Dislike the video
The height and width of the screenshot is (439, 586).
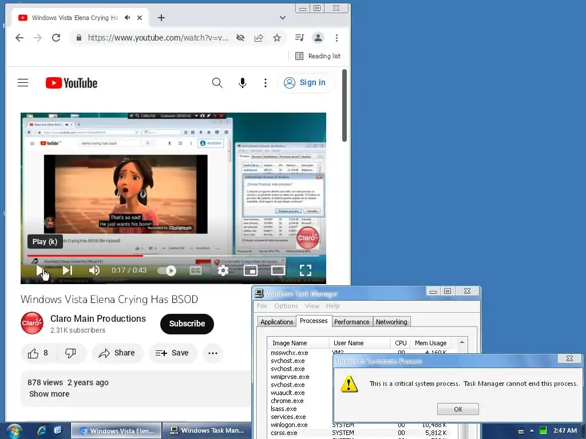[x=70, y=353]
